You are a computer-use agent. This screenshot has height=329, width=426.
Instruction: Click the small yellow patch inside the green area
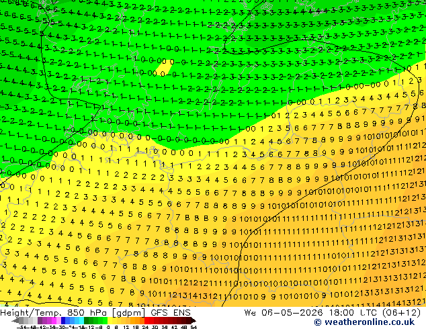click(x=163, y=66)
